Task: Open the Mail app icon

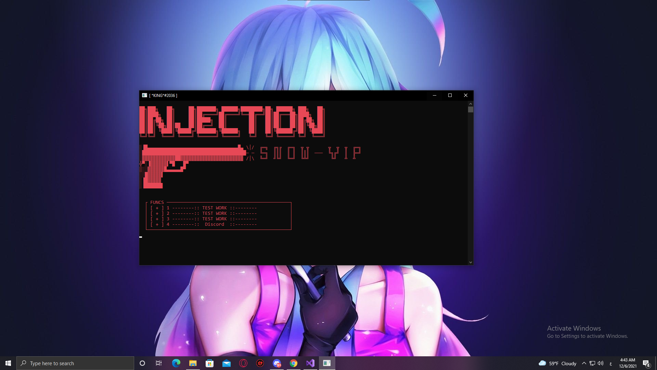Action: pyautogui.click(x=226, y=363)
